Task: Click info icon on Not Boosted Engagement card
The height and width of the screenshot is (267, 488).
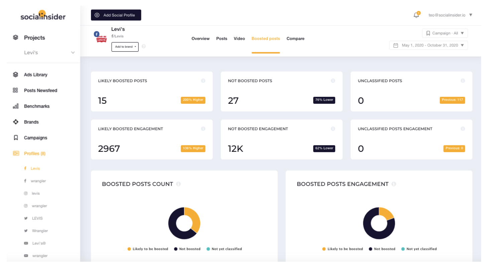Action: (333, 129)
